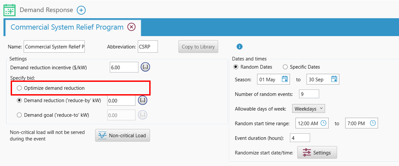399x166 pixels.
Task: Click Copy to Library button
Action: 198,47
